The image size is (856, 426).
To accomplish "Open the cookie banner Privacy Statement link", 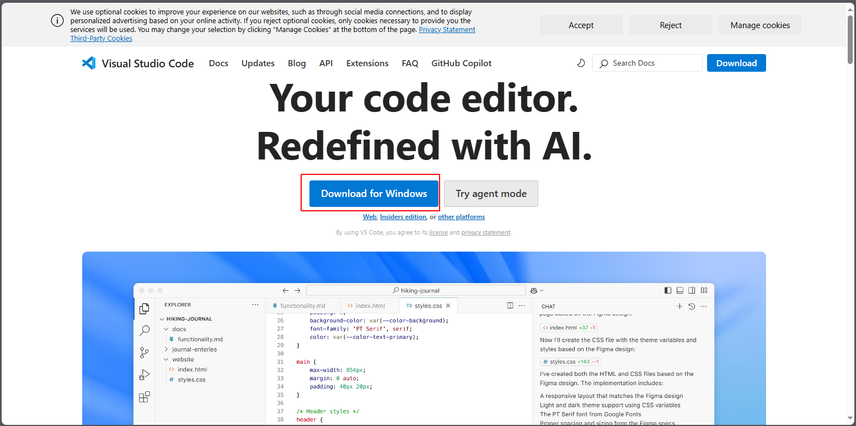I will point(447,30).
